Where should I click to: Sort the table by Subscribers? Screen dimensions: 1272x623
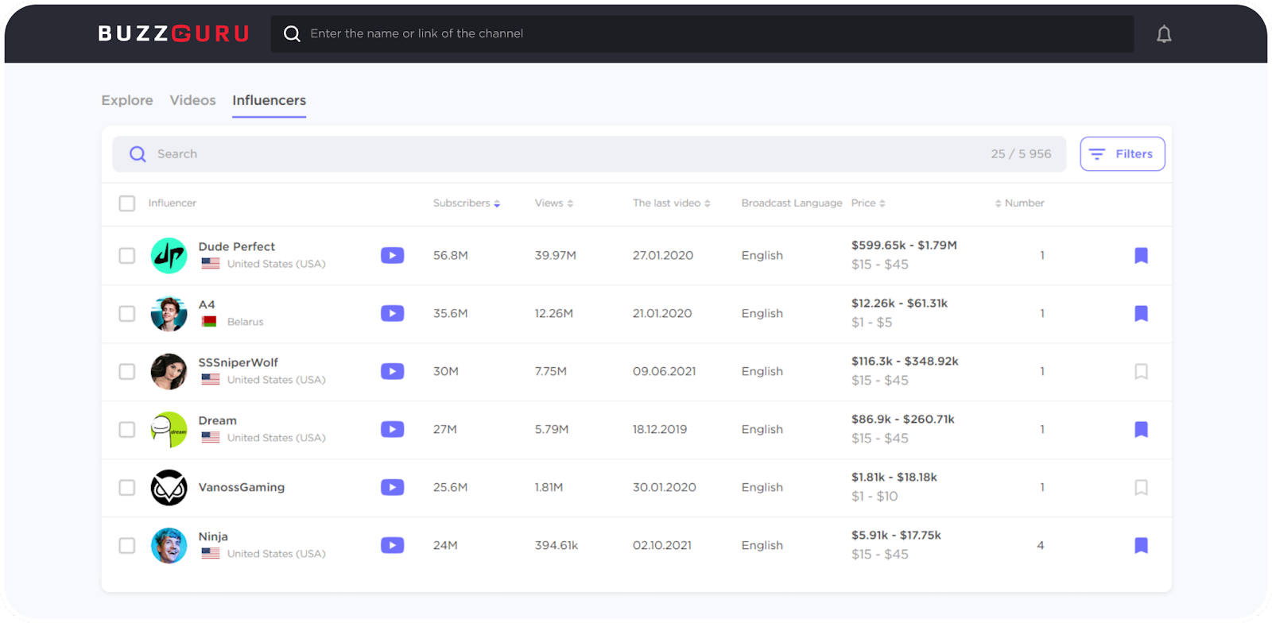tap(466, 203)
